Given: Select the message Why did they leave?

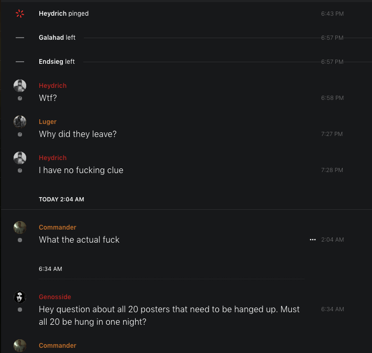Looking at the screenshot, I should pyautogui.click(x=78, y=134).
